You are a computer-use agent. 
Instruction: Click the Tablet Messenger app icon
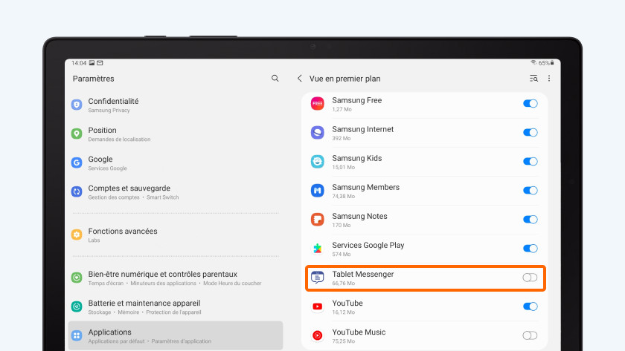[317, 278]
